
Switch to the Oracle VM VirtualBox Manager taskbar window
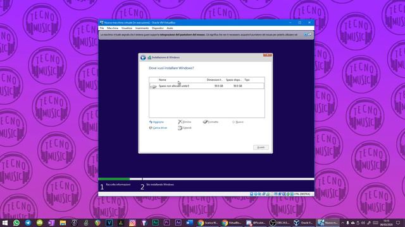point(304,223)
